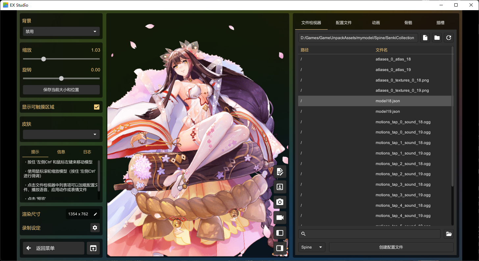Play motions_tap_2_sound_19.ogg

click(x=375, y=174)
